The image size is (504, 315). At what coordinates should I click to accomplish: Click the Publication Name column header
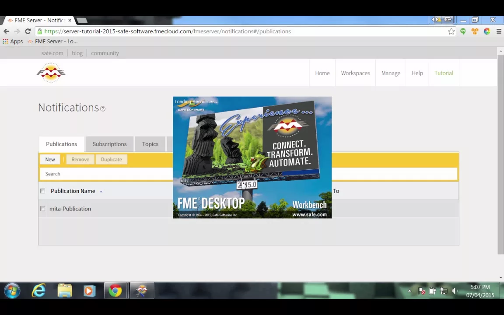click(73, 191)
